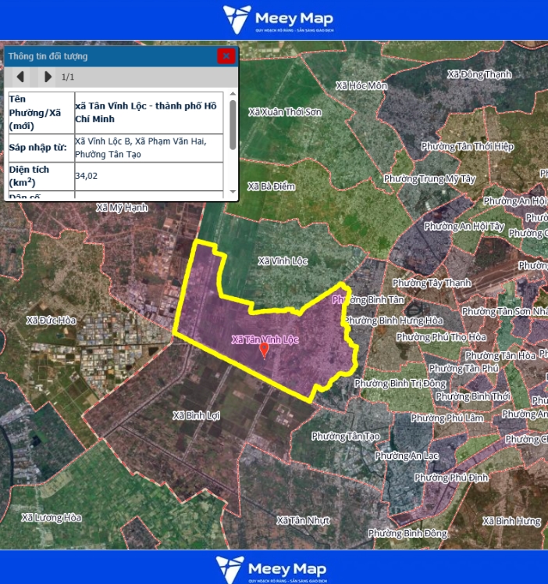Viewport: 548px width, 584px height.
Task: Click the info panel scrollbar thumb
Action: tap(233, 118)
